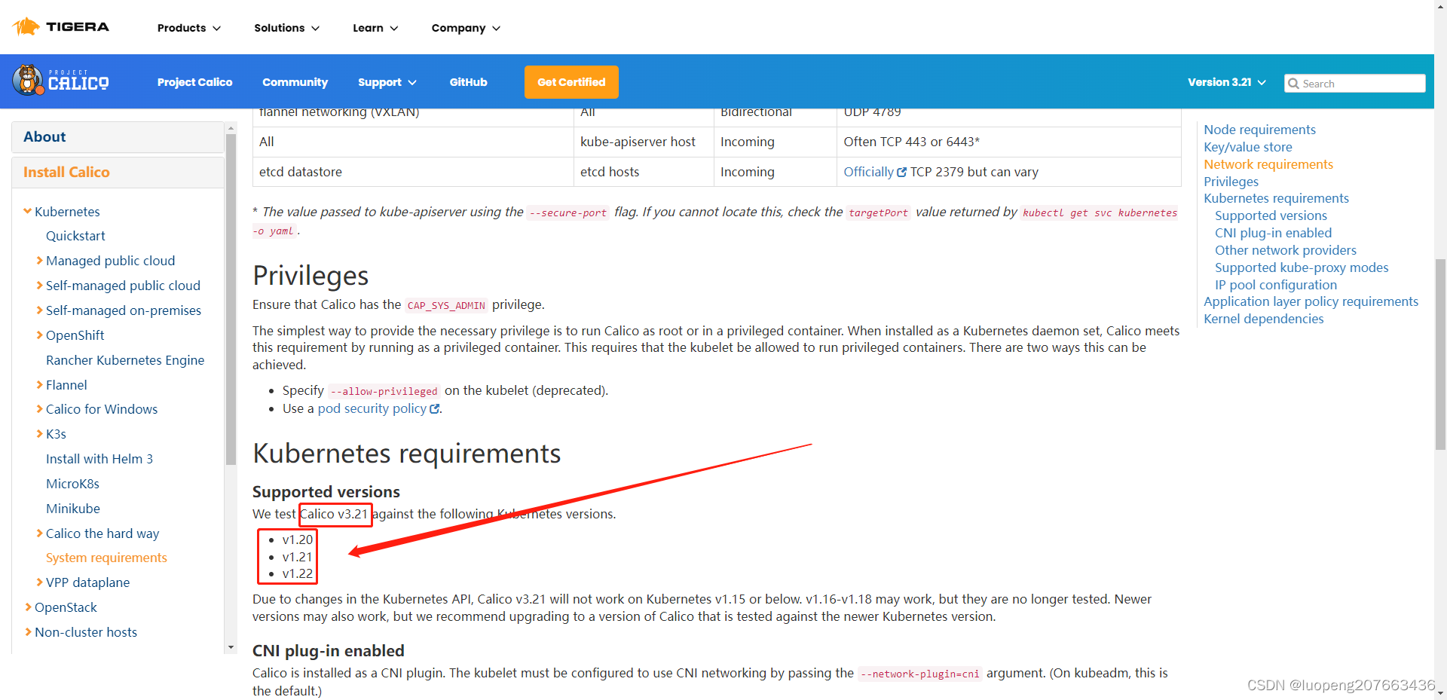Click the Privileges heading
Screen dimensions: 1447x700
pos(311,276)
